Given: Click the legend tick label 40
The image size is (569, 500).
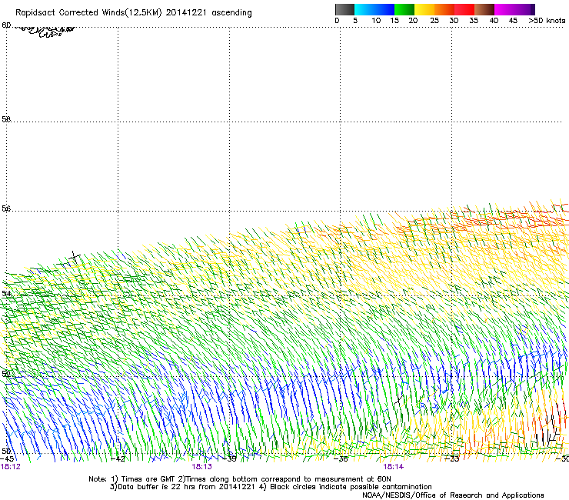Looking at the screenshot, I should 494,20.
